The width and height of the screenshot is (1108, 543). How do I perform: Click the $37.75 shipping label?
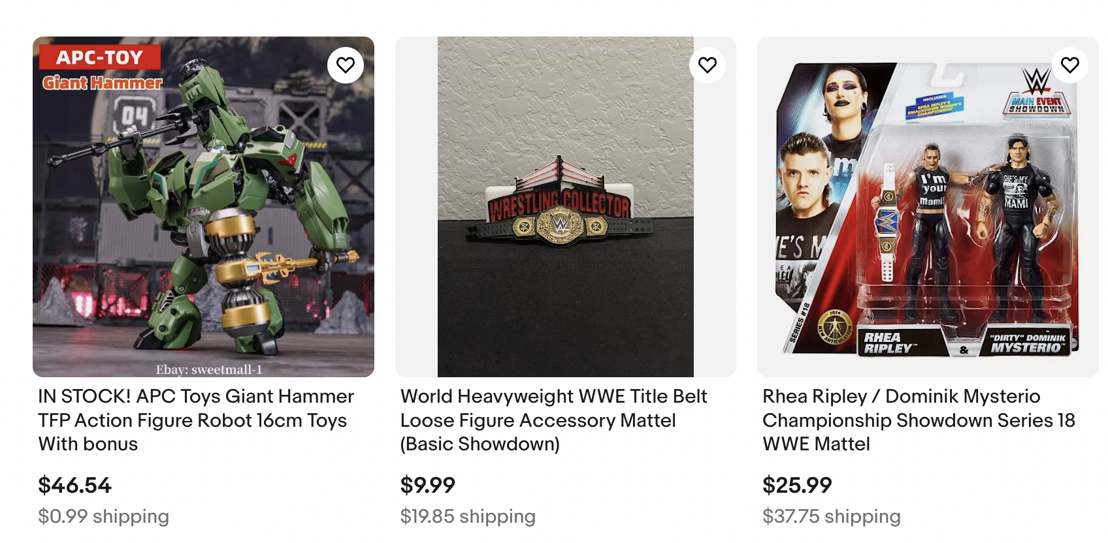pos(830,516)
